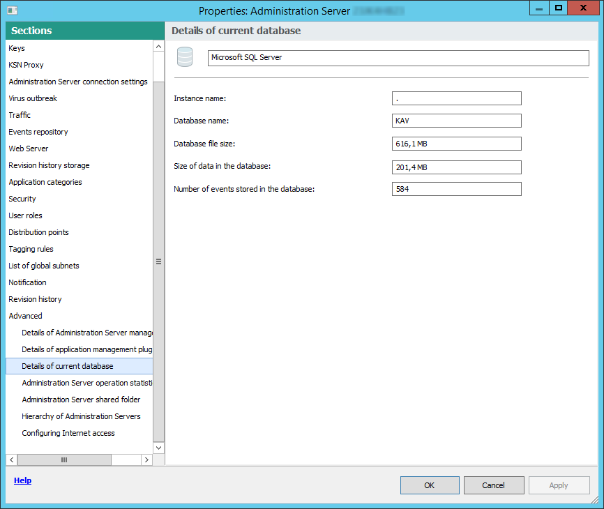
Task: Open Distribution points settings
Action: coord(38,231)
